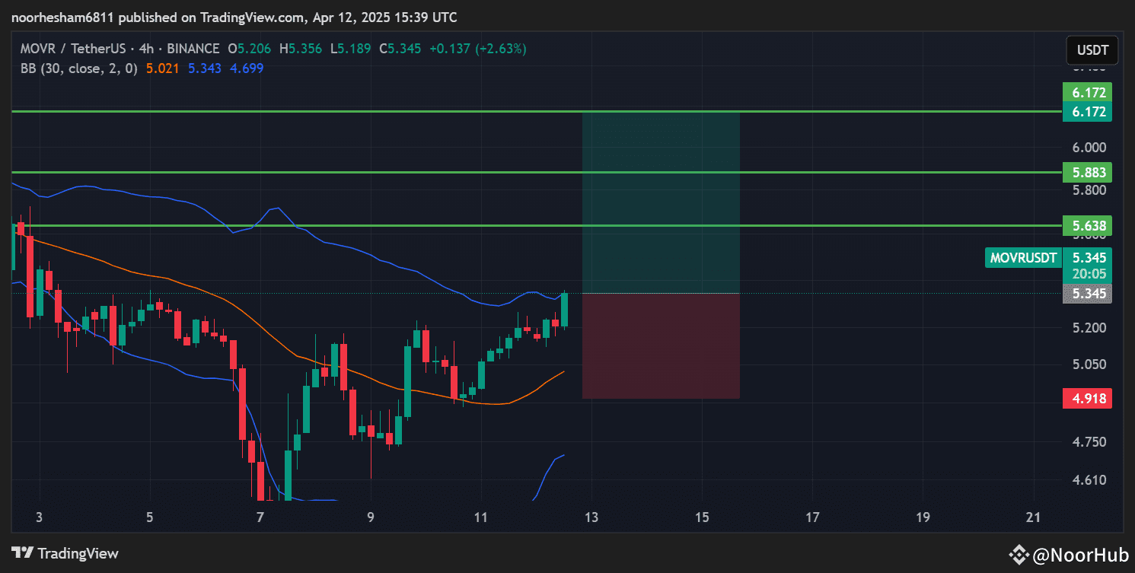Click the 5.883 resistance price label
This screenshot has width=1135, height=573.
coord(1086,173)
